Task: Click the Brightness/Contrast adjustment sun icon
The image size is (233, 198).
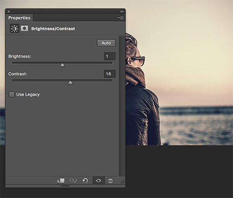Action: (15, 28)
